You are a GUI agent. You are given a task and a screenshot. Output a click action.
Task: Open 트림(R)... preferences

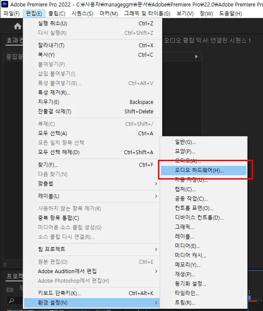(204, 302)
